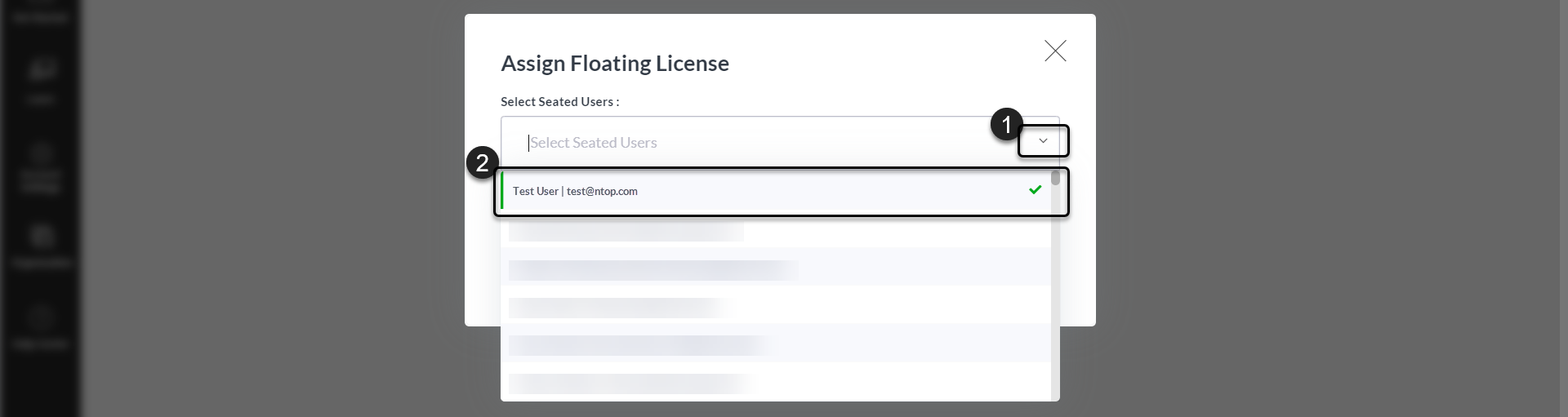Screen dimensions: 1568x417
Task: Click the numbered step 2 badge
Action: click(x=483, y=163)
